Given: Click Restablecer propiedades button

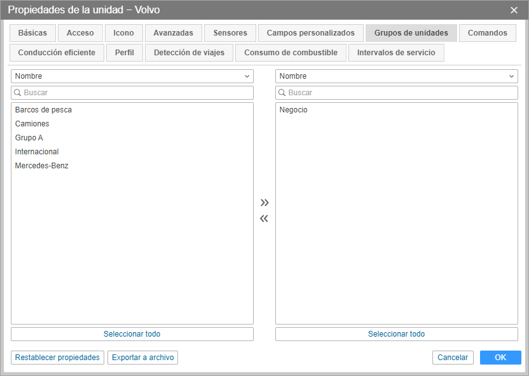Looking at the screenshot, I should pos(57,358).
